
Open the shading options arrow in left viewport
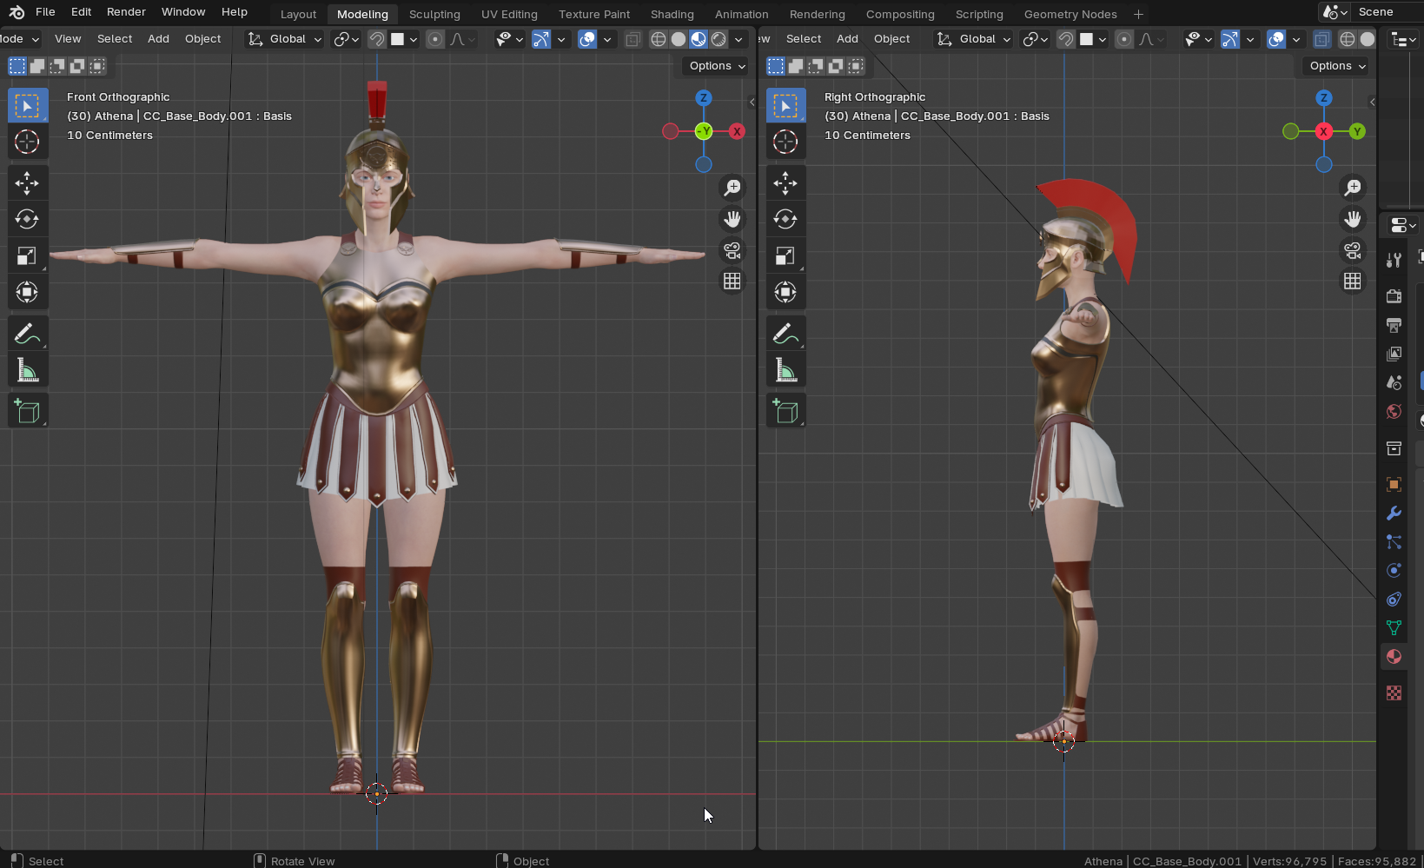tap(738, 39)
